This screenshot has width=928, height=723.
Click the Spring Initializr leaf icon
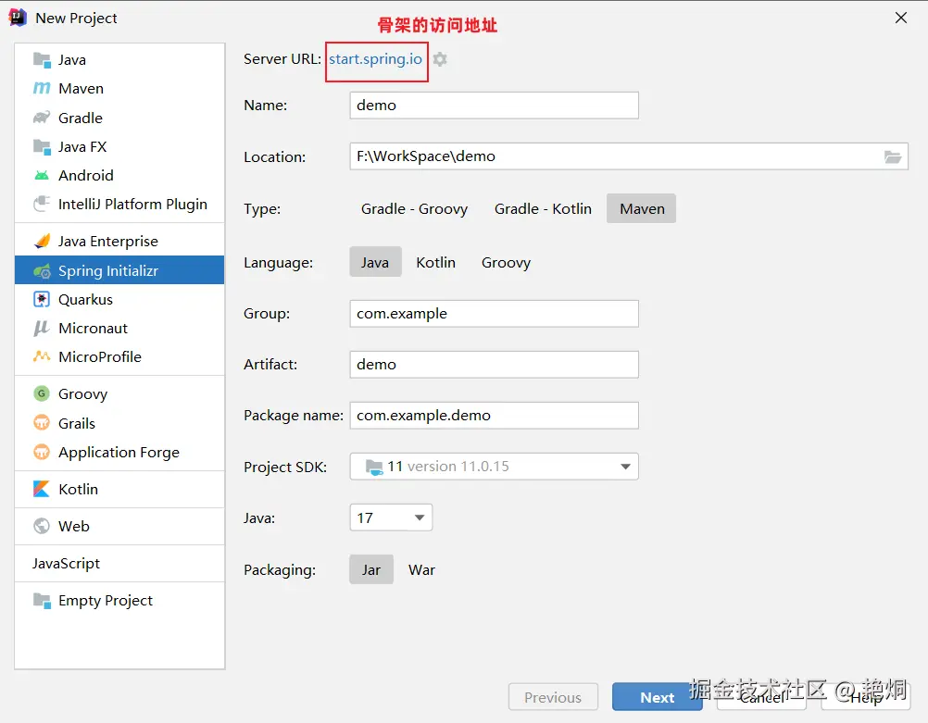point(42,271)
